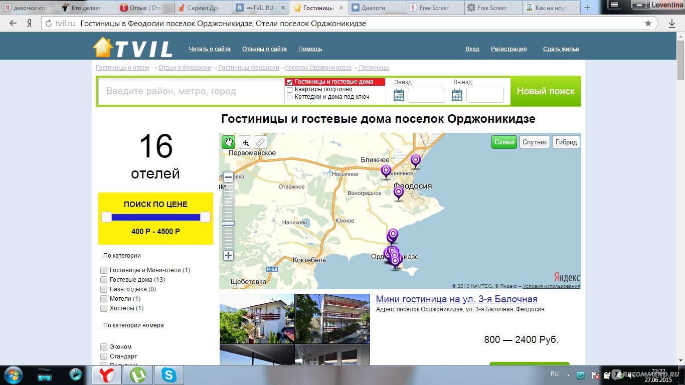Open the media player taskbar icon
The width and height of the screenshot is (685, 385).
point(76,374)
